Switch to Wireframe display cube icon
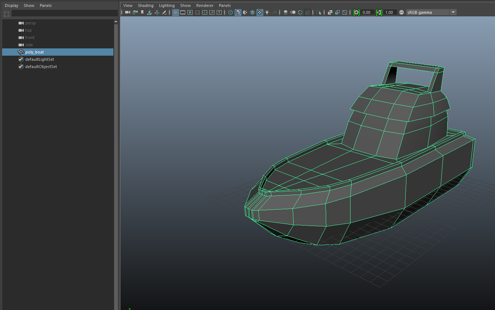This screenshot has height=310, width=495. click(x=231, y=12)
